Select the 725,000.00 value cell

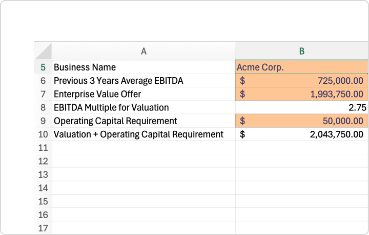[301, 81]
